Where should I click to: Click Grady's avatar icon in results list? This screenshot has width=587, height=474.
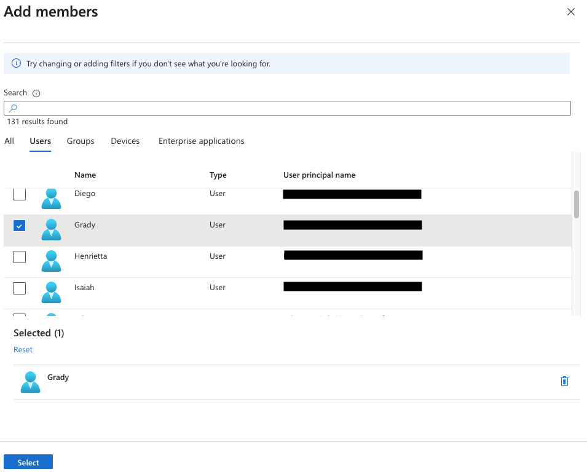click(x=51, y=229)
